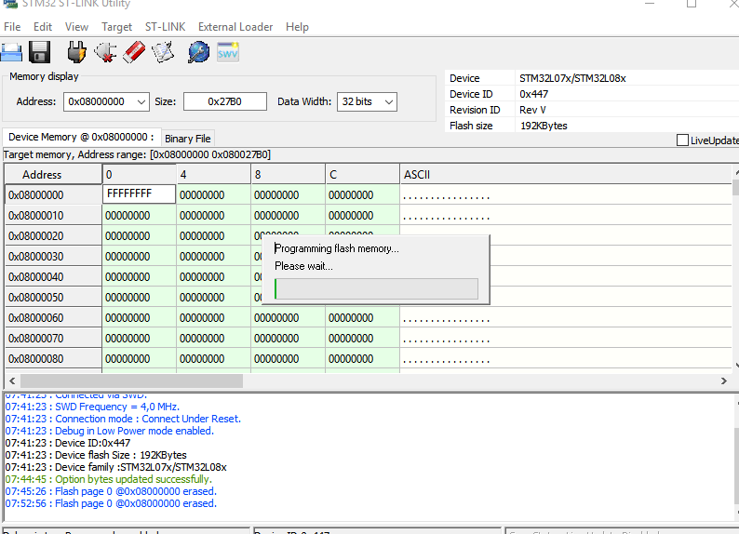Open the ST-LINK menu
This screenshot has width=739, height=534.
165,27
